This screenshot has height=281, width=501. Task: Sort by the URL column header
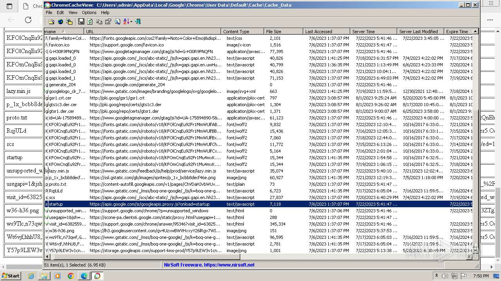pos(153,32)
